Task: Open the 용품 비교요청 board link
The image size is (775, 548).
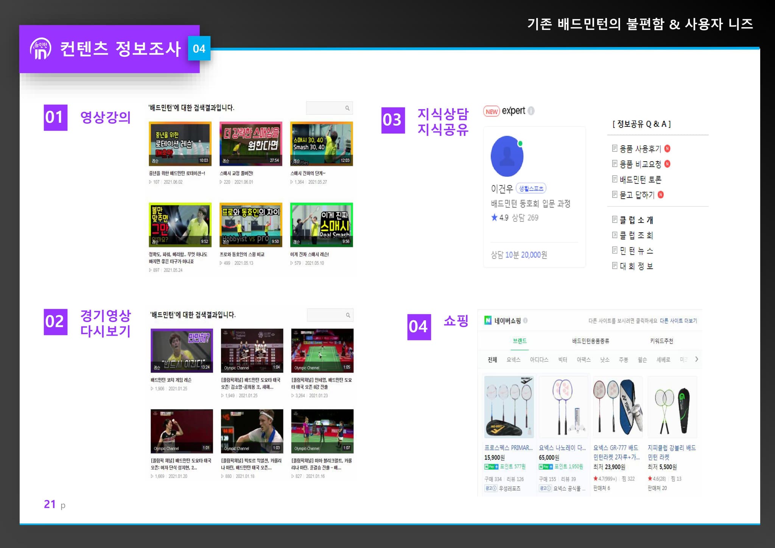Action: pos(640,164)
